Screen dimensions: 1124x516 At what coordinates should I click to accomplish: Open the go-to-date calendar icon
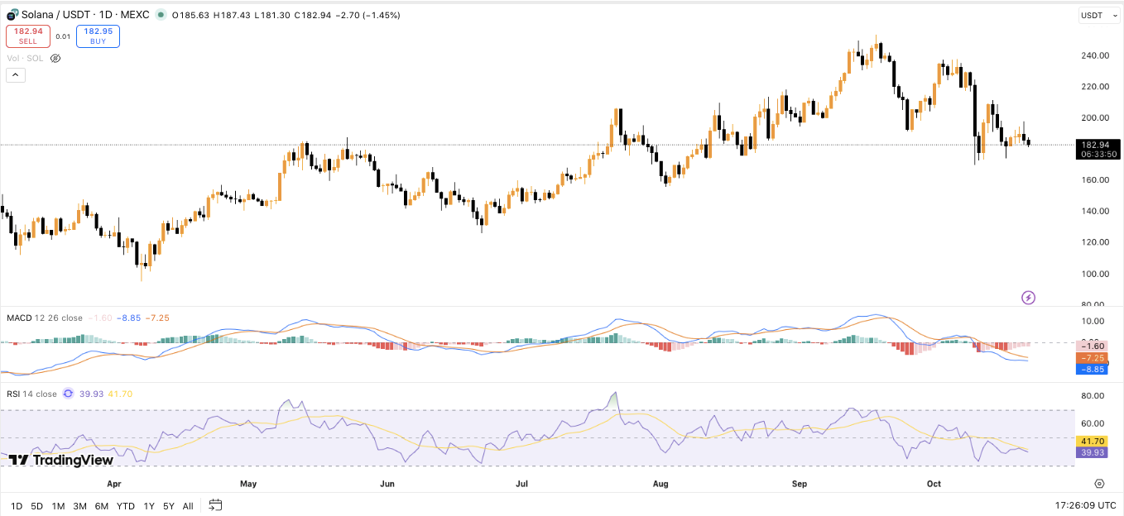(x=216, y=504)
